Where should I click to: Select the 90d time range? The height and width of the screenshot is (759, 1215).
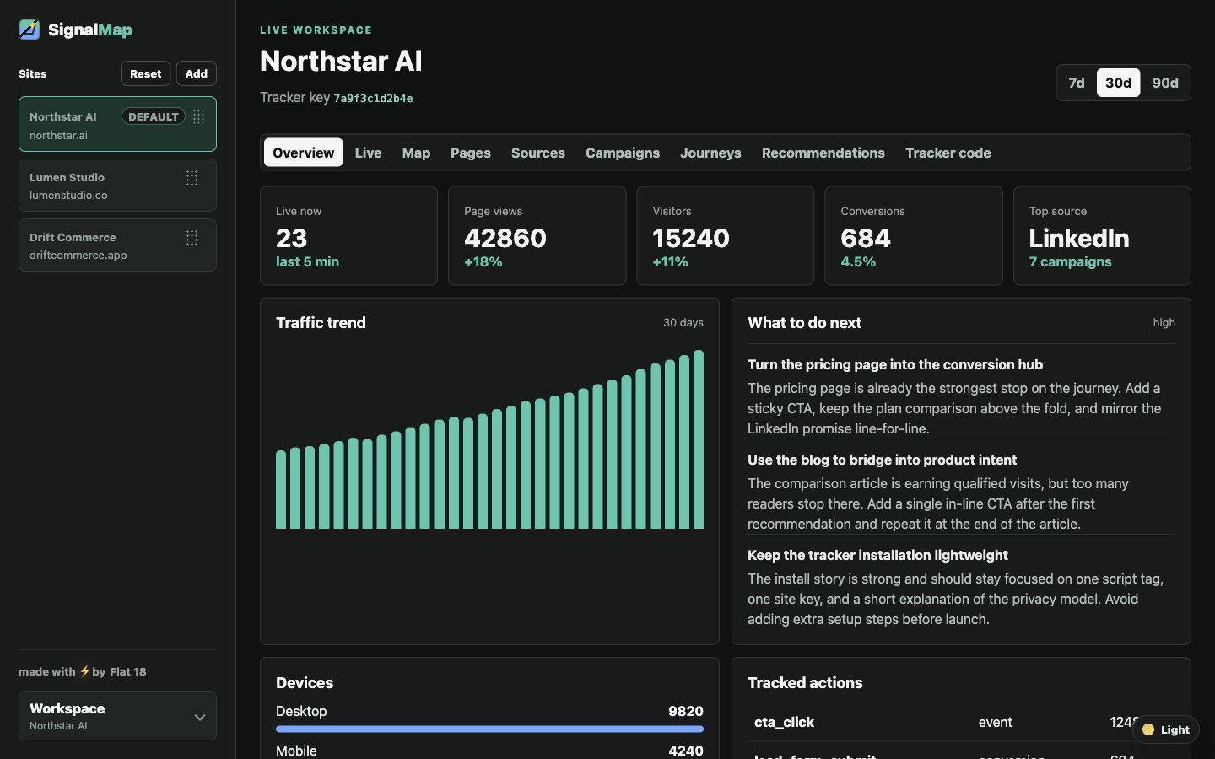click(1165, 83)
